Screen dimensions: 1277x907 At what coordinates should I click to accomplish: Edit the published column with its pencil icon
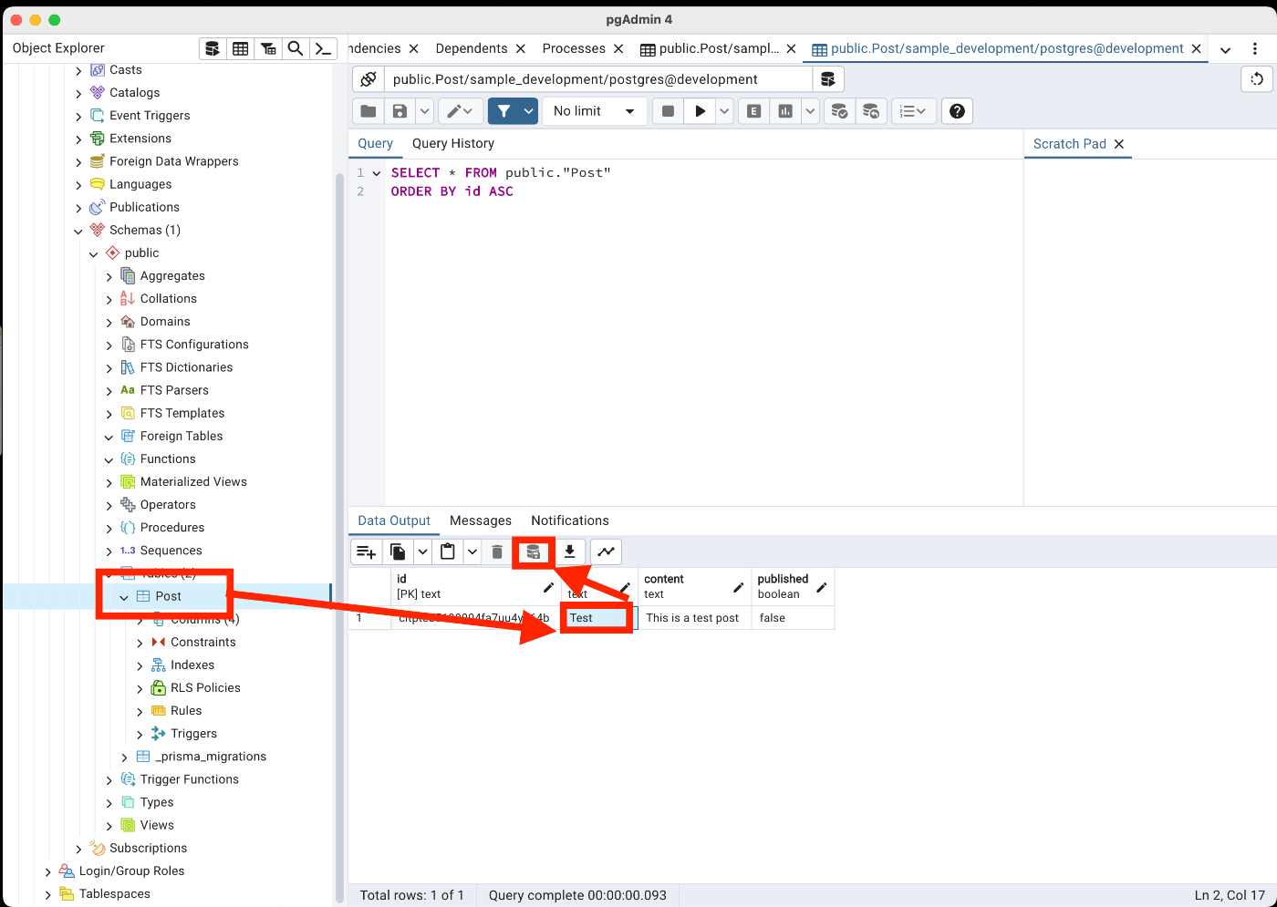[x=822, y=587]
